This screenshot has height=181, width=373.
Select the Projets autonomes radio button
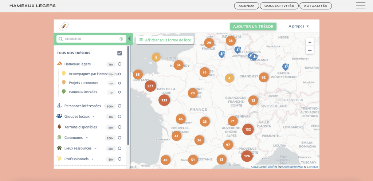[119, 83]
